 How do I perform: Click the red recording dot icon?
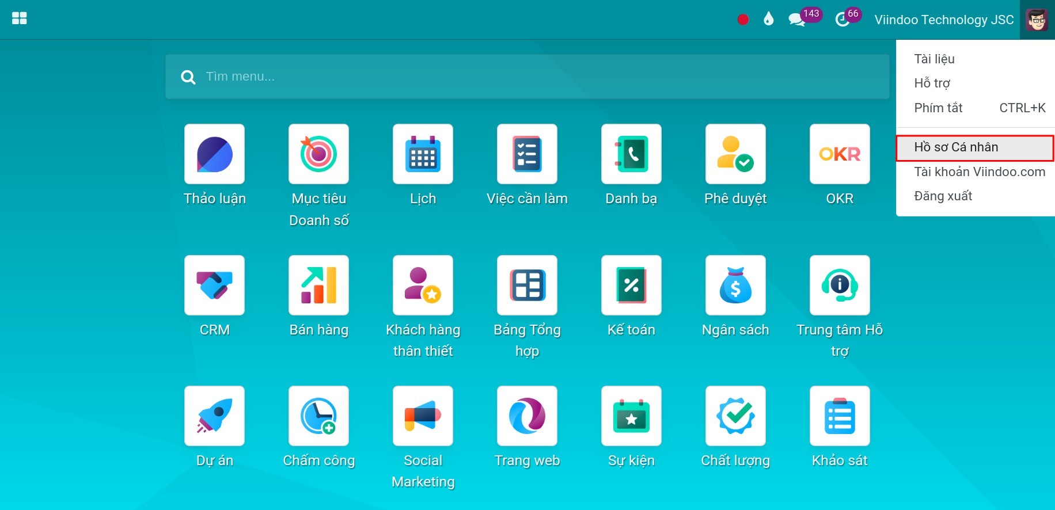(743, 20)
